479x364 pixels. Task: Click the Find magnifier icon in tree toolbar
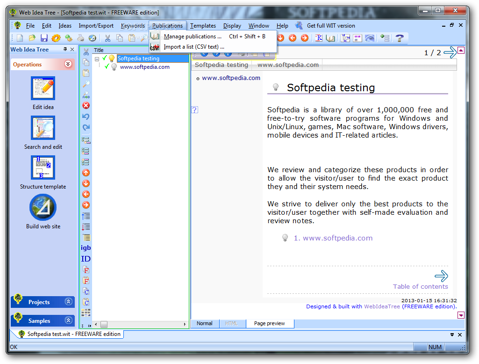click(86, 84)
